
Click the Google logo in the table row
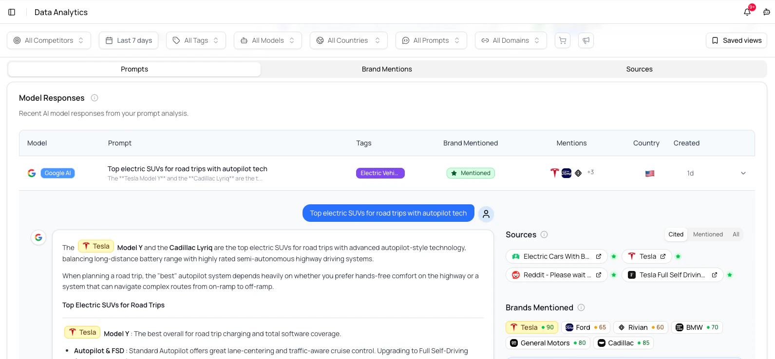coord(32,173)
